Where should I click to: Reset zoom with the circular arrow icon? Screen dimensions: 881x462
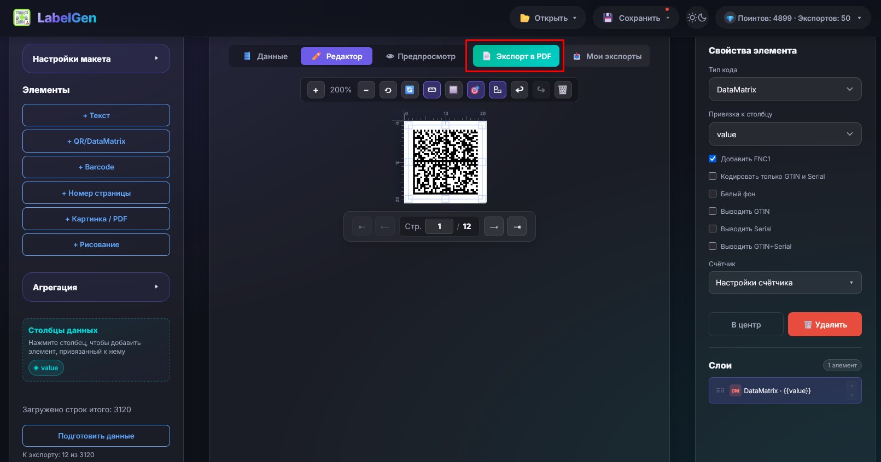tap(388, 90)
